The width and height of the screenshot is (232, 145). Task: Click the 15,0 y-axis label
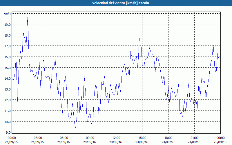click(8, 68)
